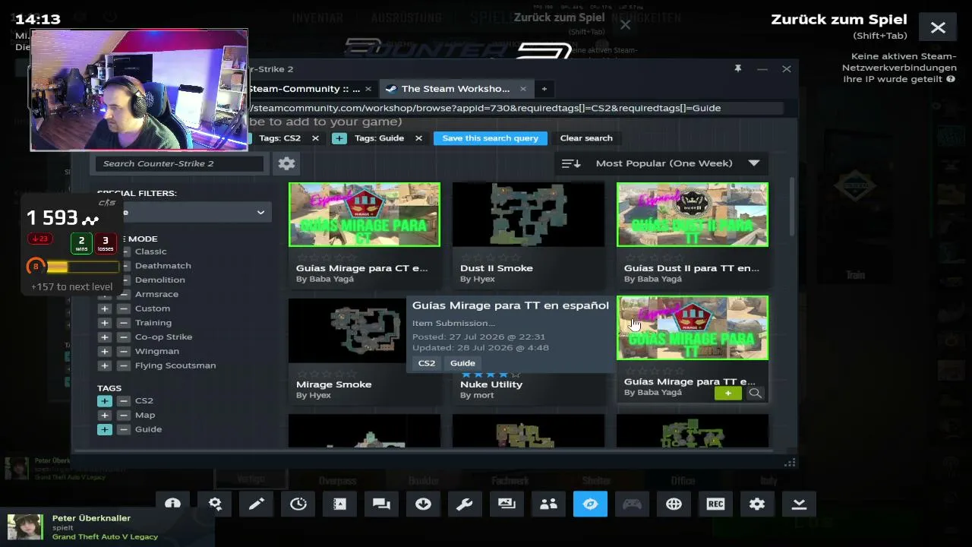972x547 pixels.
Task: Open the downloads arrow icon in overlay toolbar
Action: [423, 504]
